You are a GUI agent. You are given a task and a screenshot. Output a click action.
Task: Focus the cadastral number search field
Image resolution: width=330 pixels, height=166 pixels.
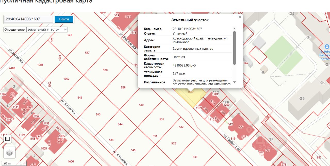[29, 19]
